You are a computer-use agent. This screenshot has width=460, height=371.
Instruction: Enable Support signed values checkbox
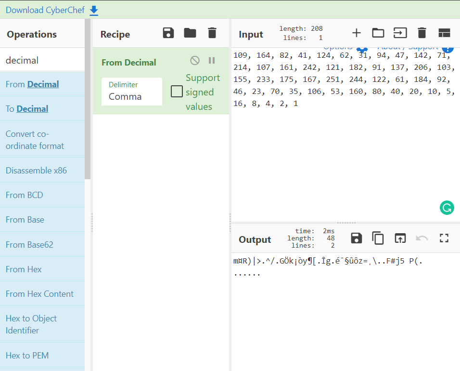click(x=177, y=92)
